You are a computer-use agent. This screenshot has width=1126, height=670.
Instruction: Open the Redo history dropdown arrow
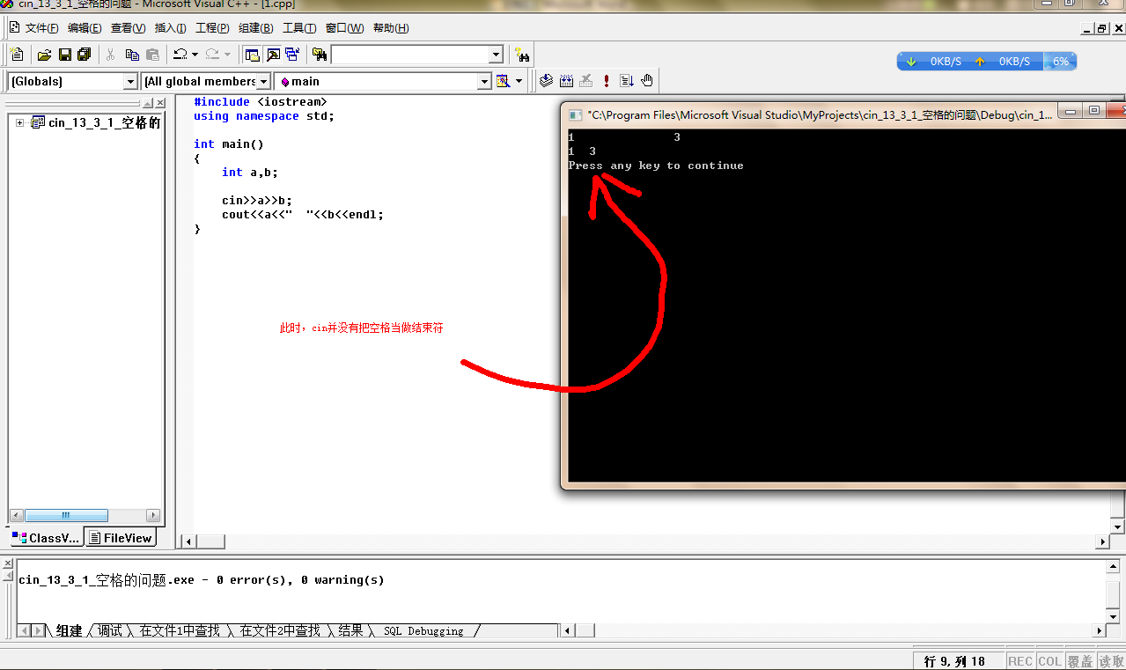click(227, 55)
